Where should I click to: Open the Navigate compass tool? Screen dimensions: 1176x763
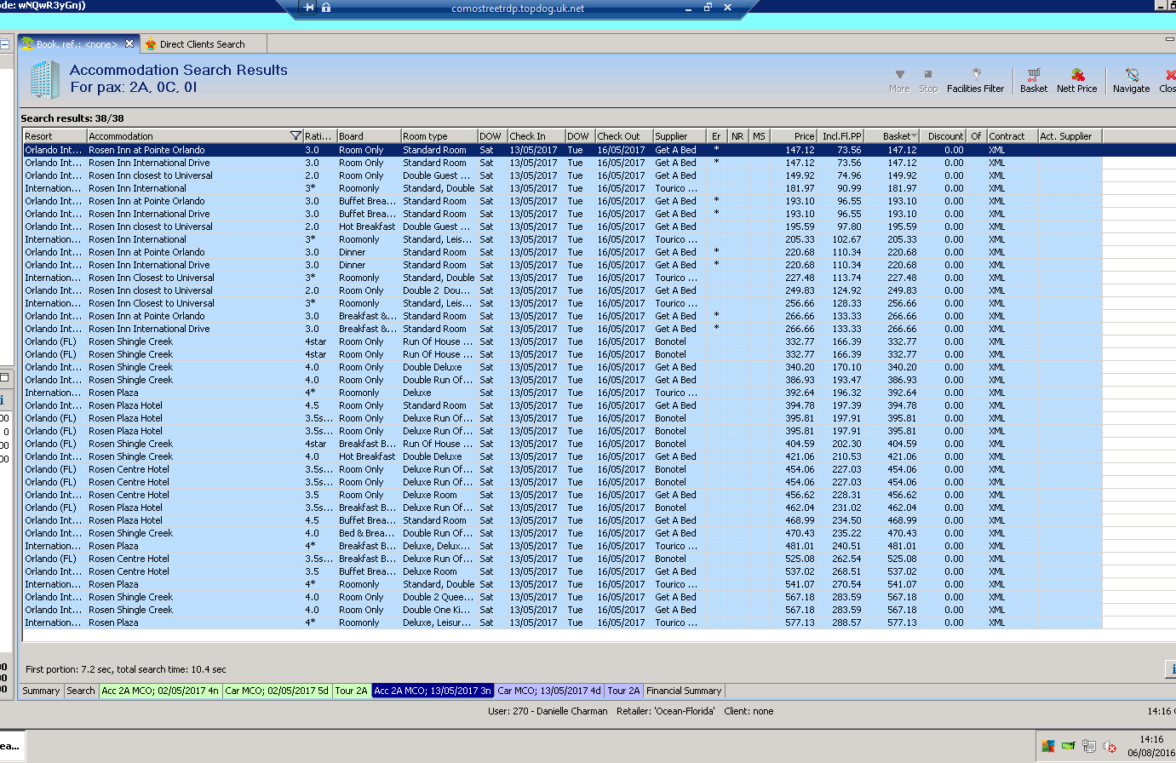click(x=1132, y=75)
